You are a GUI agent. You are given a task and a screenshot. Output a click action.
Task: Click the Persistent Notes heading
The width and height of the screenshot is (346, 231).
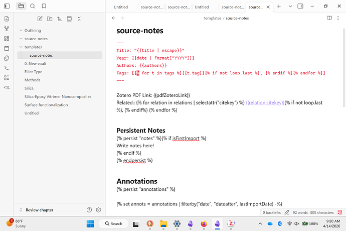point(141,131)
